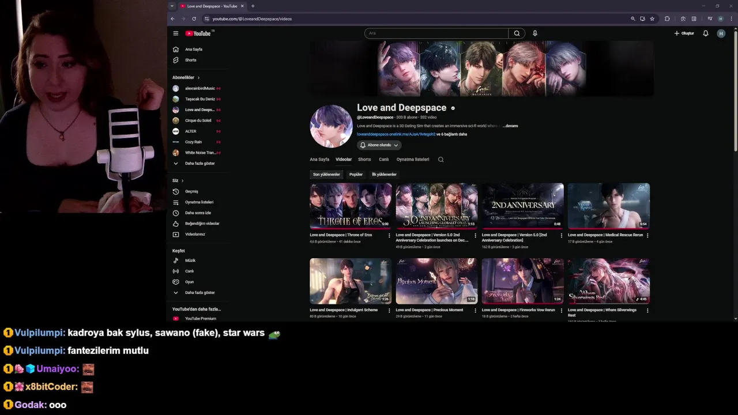Go to Ana Sayfa in the sidebar
This screenshot has width=738, height=415.
click(x=195, y=50)
